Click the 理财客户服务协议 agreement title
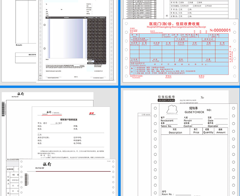 [69, 120]
